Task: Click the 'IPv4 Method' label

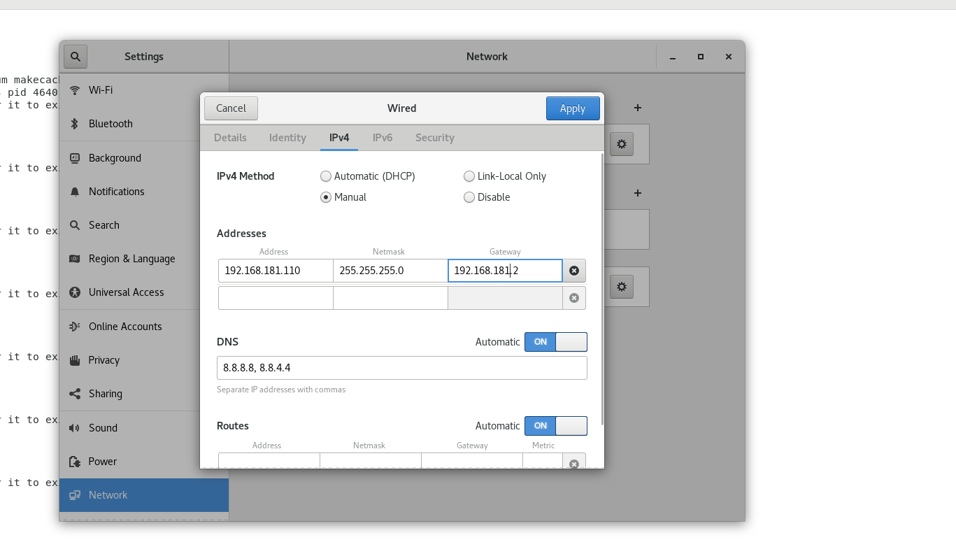Action: click(245, 176)
